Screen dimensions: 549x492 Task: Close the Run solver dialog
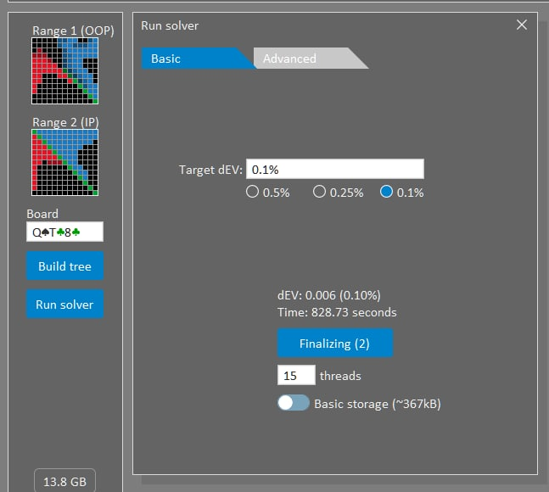click(x=522, y=25)
